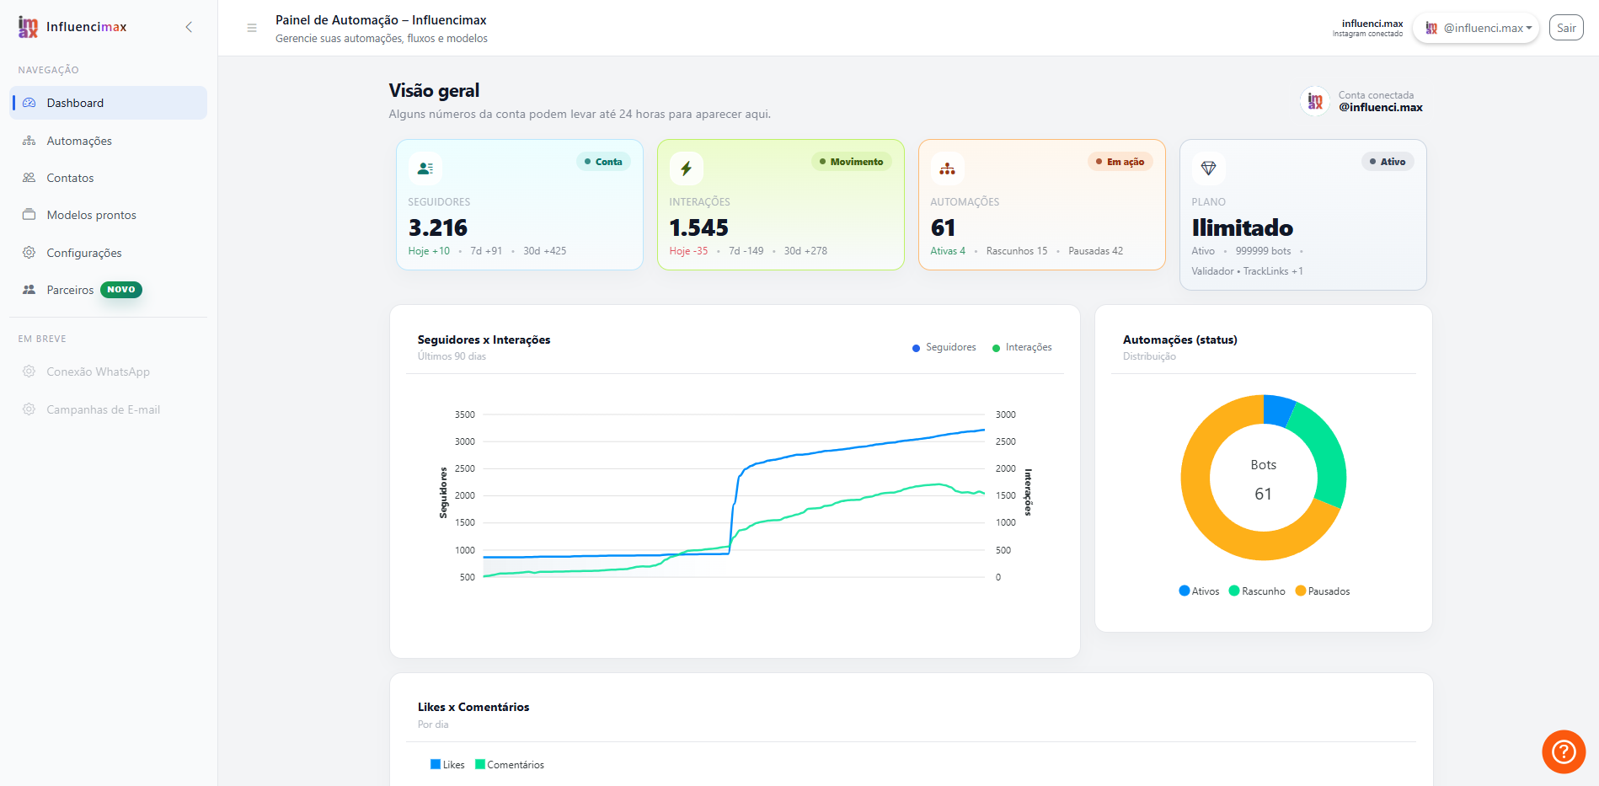Open Modelos prontos section
Image resolution: width=1599 pixels, height=786 pixels.
point(108,215)
